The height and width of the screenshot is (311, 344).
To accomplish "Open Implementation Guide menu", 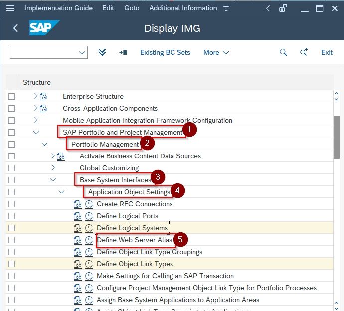I will point(58,8).
